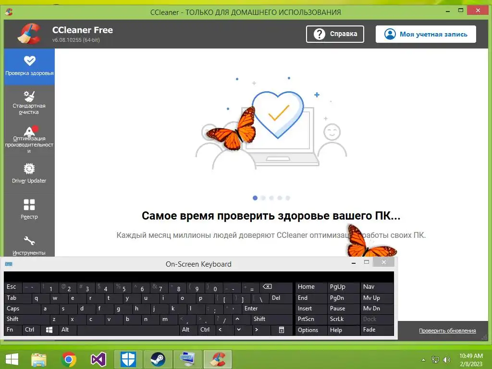
Task: Select the first carousel page dot
Action: tap(255, 198)
